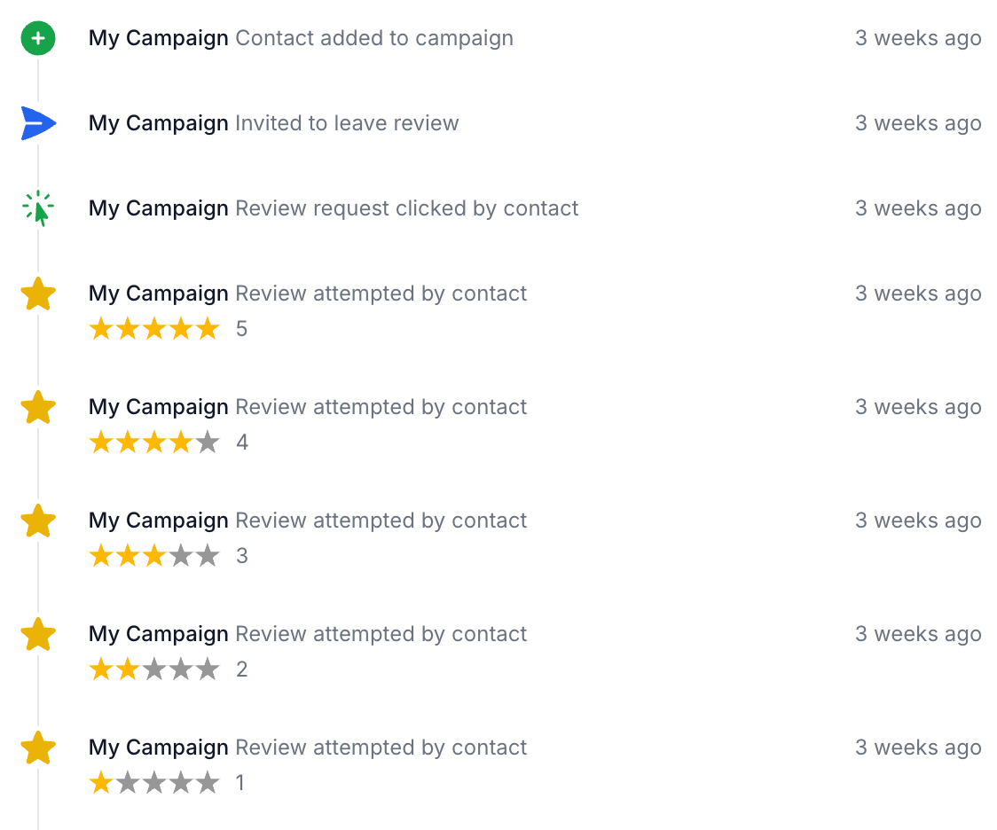Click the green plus contact-added icon
This screenshot has height=830, width=997.
[x=38, y=38]
